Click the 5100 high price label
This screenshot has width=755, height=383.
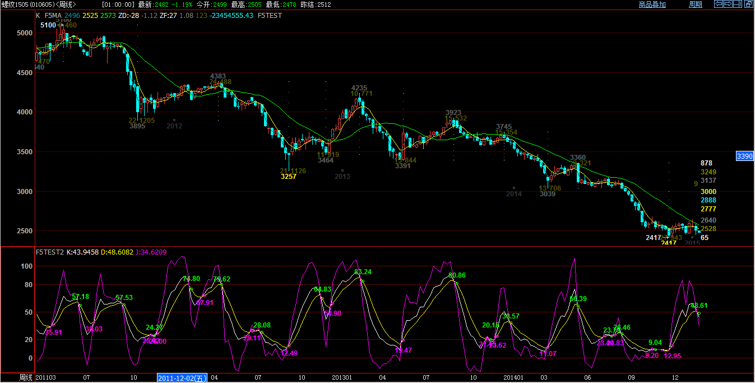click(x=48, y=25)
